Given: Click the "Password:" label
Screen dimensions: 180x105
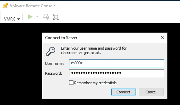Looking at the screenshot, I should [53, 73].
